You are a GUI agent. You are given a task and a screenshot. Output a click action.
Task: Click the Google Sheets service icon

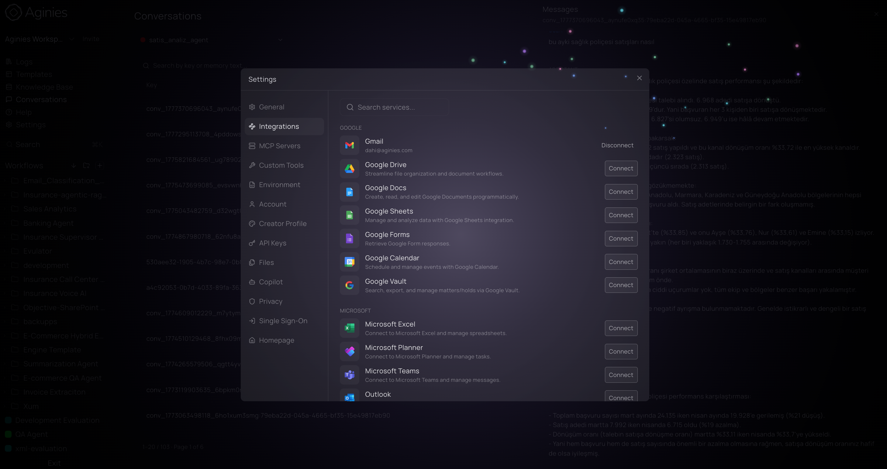(x=350, y=215)
